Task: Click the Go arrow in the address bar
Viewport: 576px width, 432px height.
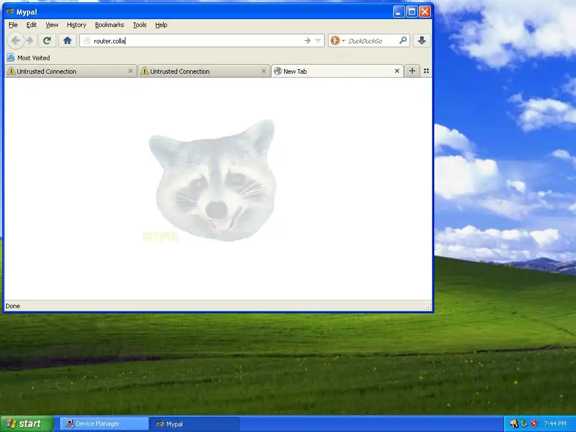Action: (x=308, y=40)
